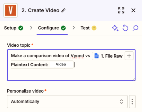Screen dimensions: 142x112
Task: Switch to the Setup tab
Action: [x=14, y=28]
